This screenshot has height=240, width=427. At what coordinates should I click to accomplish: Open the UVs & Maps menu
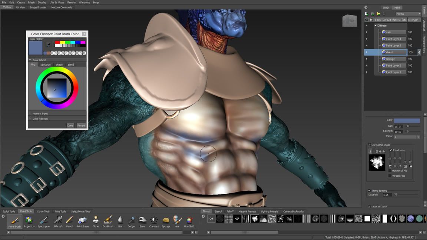(x=56, y=2)
